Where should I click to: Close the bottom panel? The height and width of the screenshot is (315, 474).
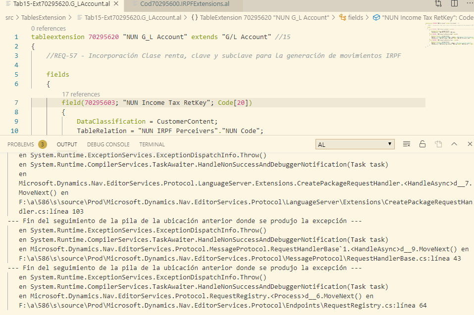point(470,144)
